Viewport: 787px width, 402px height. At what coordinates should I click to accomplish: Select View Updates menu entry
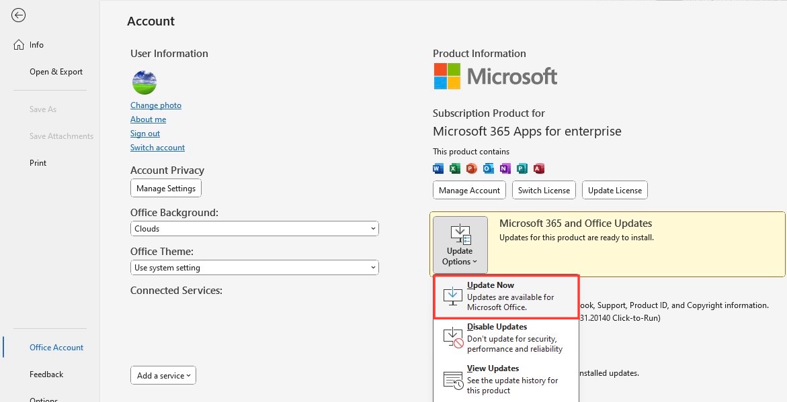tap(506, 379)
